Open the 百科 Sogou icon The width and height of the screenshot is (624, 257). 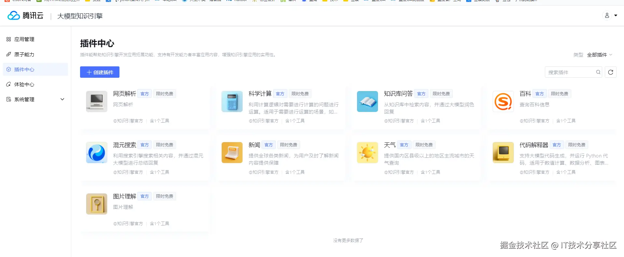pos(503,101)
